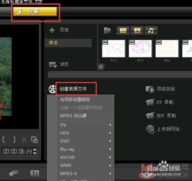Click Project Playback label
192x181 pixels.
[166, 89]
